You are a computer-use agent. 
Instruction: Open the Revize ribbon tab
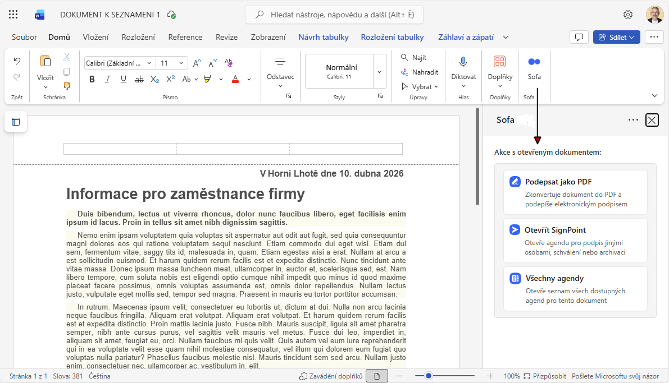pos(226,37)
